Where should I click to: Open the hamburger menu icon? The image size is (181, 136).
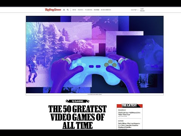(x=64, y=10)
